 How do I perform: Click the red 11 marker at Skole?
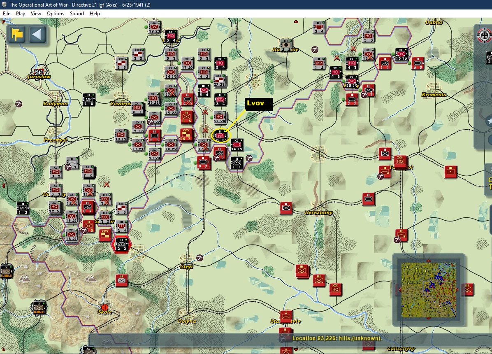(x=104, y=307)
